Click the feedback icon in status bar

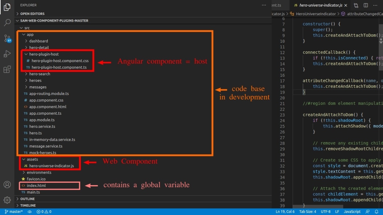[x=368, y=211]
